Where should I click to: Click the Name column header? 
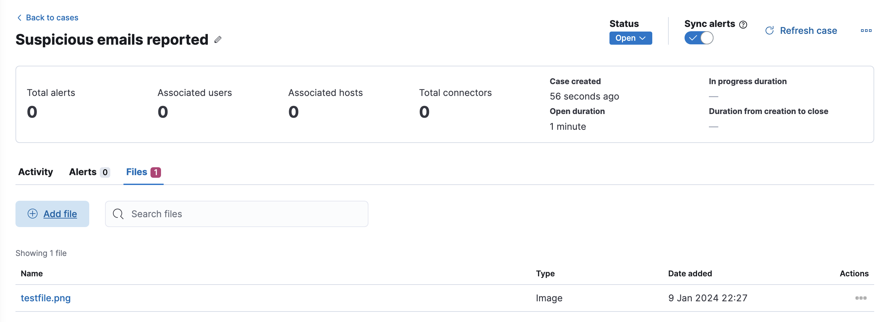pyautogui.click(x=32, y=273)
